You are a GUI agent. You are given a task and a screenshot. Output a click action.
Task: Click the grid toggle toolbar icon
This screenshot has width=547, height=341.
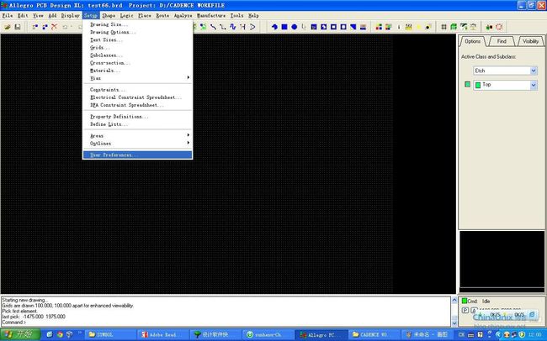click(443, 27)
